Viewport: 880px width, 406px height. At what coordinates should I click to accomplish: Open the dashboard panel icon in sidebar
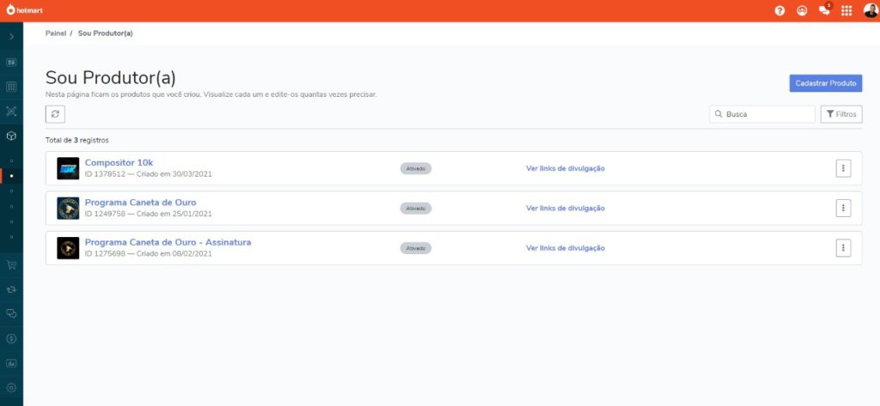point(11,63)
